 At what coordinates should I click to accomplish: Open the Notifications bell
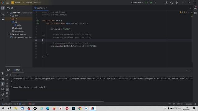pos(195,8)
